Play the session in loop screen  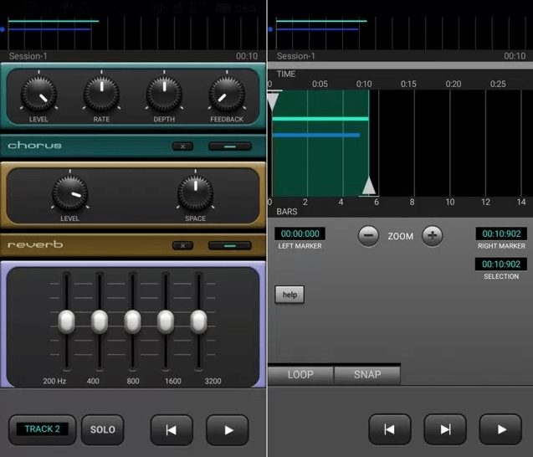pyautogui.click(x=500, y=429)
